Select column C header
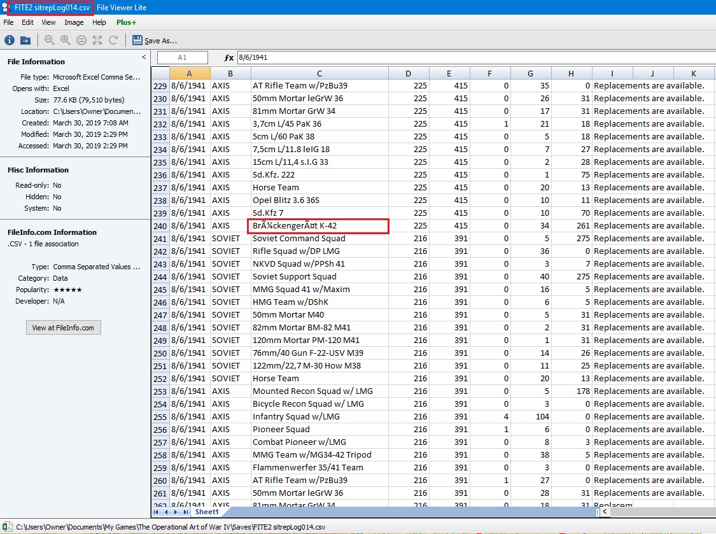 [x=319, y=73]
